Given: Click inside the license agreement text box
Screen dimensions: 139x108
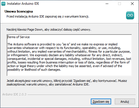Looking at the screenshot, I should coord(69,55).
